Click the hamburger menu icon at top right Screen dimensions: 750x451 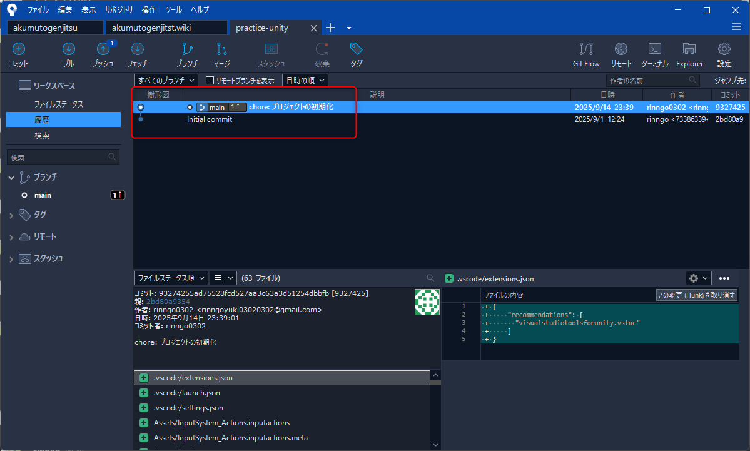coord(737,27)
